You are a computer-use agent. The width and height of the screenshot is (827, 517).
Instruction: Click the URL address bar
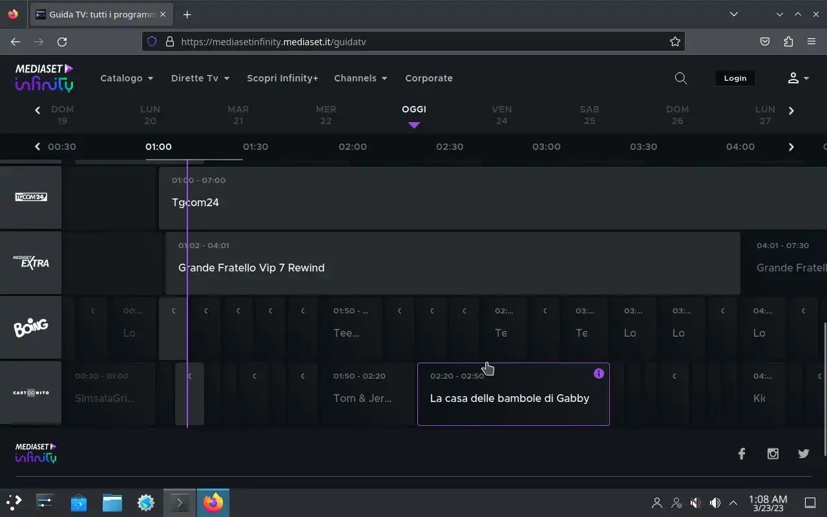point(413,41)
